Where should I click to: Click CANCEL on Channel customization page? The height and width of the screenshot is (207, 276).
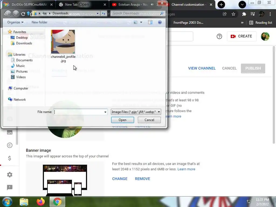pyautogui.click(x=229, y=68)
